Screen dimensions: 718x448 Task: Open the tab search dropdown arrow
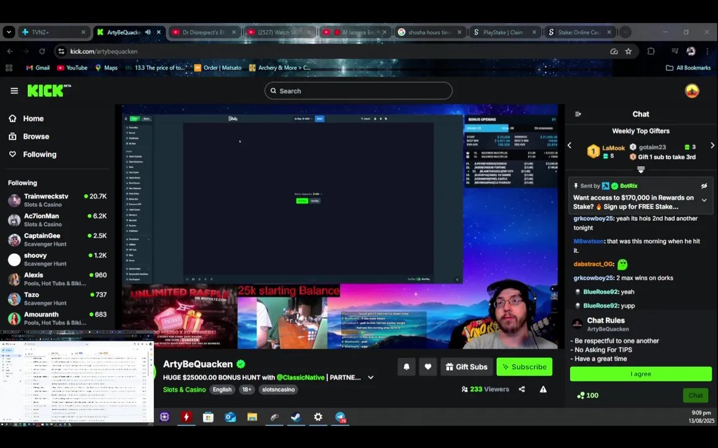pyautogui.click(x=9, y=32)
